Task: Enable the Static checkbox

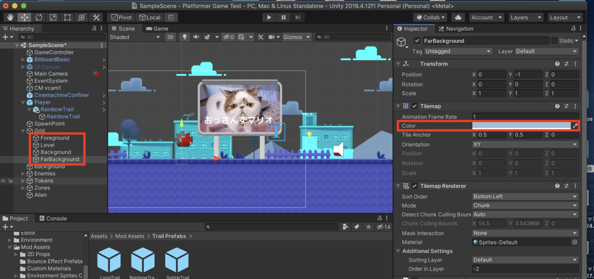Action: pyautogui.click(x=554, y=41)
